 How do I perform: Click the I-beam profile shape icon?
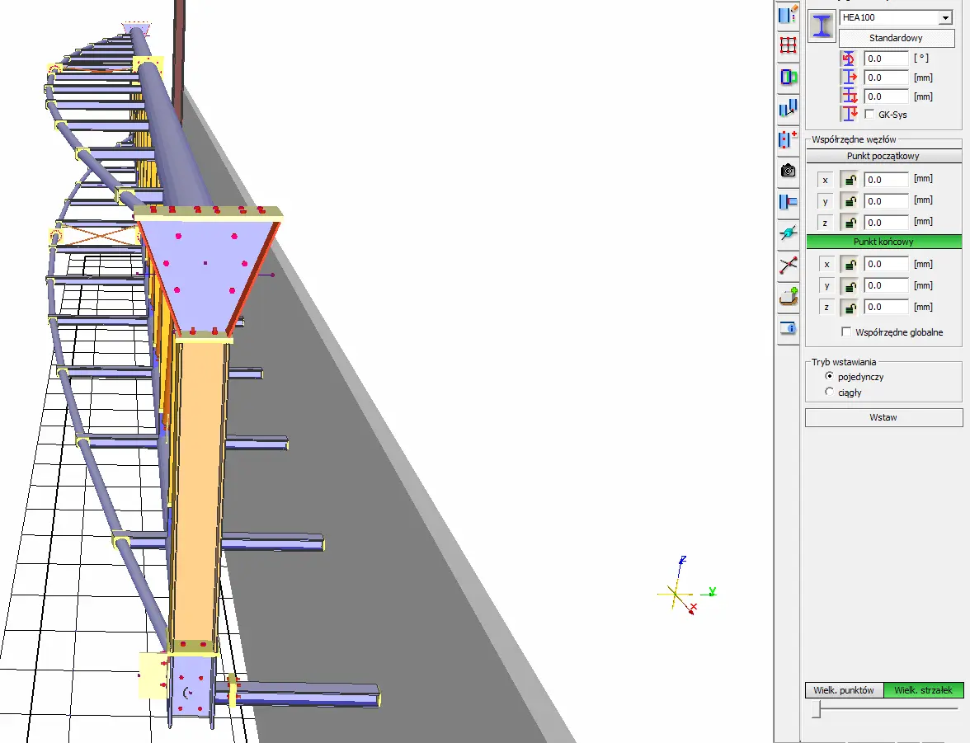click(x=821, y=26)
